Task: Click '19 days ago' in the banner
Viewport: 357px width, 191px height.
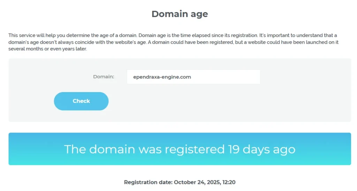Action: (261, 149)
